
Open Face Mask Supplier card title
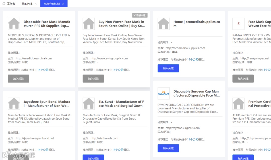click(x=260, y=24)
